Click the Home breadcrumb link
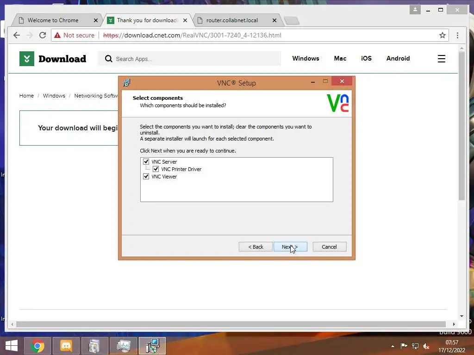Viewport: 474px width, 355px height. tap(26, 96)
